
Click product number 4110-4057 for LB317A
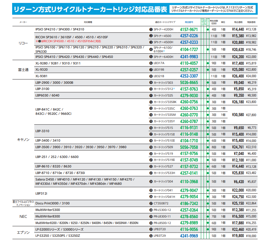pyautogui.click(x=189, y=63)
